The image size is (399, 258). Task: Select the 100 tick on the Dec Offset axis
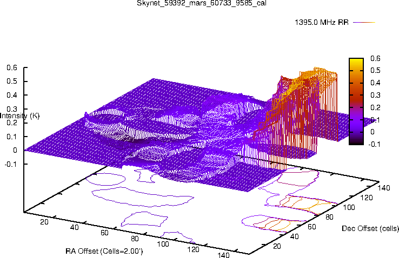[349, 207]
